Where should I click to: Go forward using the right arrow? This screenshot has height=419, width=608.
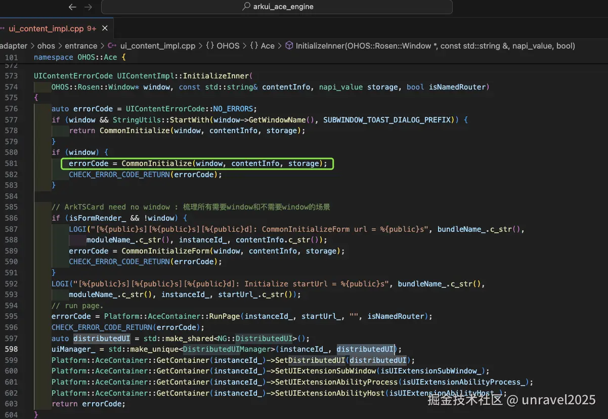click(89, 7)
